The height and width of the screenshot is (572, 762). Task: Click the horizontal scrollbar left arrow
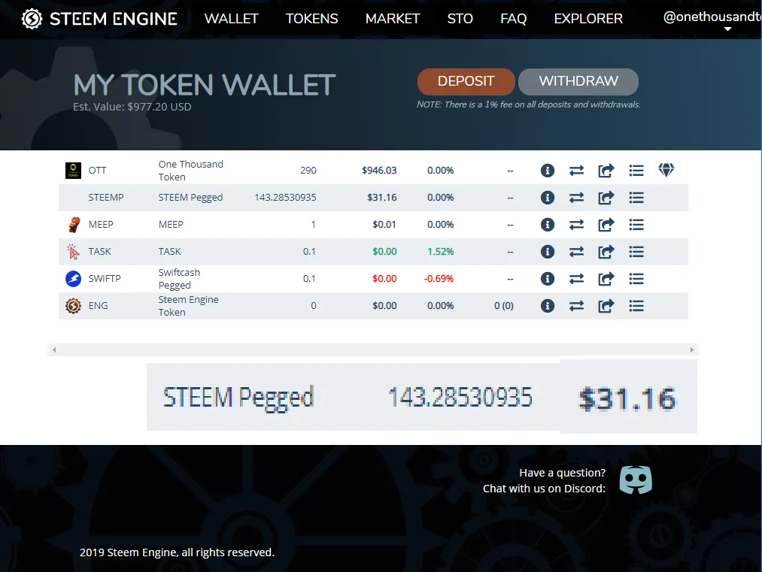coord(54,350)
